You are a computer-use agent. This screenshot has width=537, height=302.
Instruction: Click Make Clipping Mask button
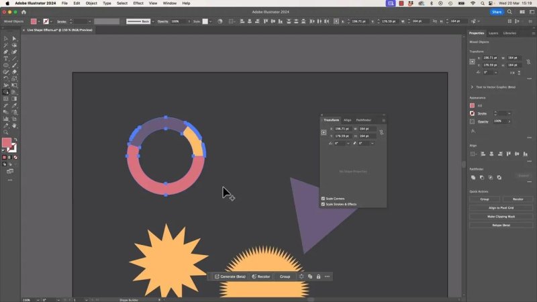pyautogui.click(x=501, y=216)
